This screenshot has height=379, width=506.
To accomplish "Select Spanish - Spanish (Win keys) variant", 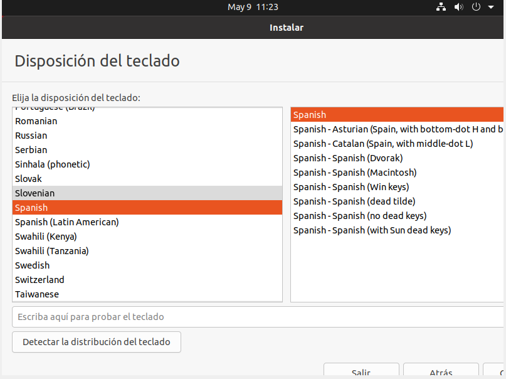I will (x=351, y=187).
